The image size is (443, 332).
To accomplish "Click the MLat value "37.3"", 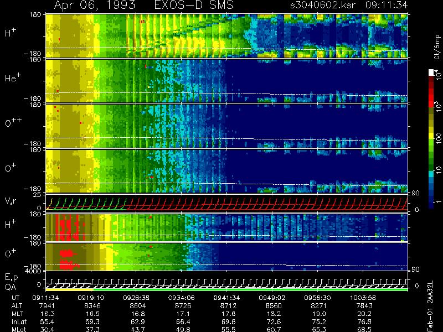I will pos(92,329).
